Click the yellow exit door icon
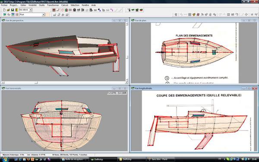The image size is (259, 162). tap(16, 10)
